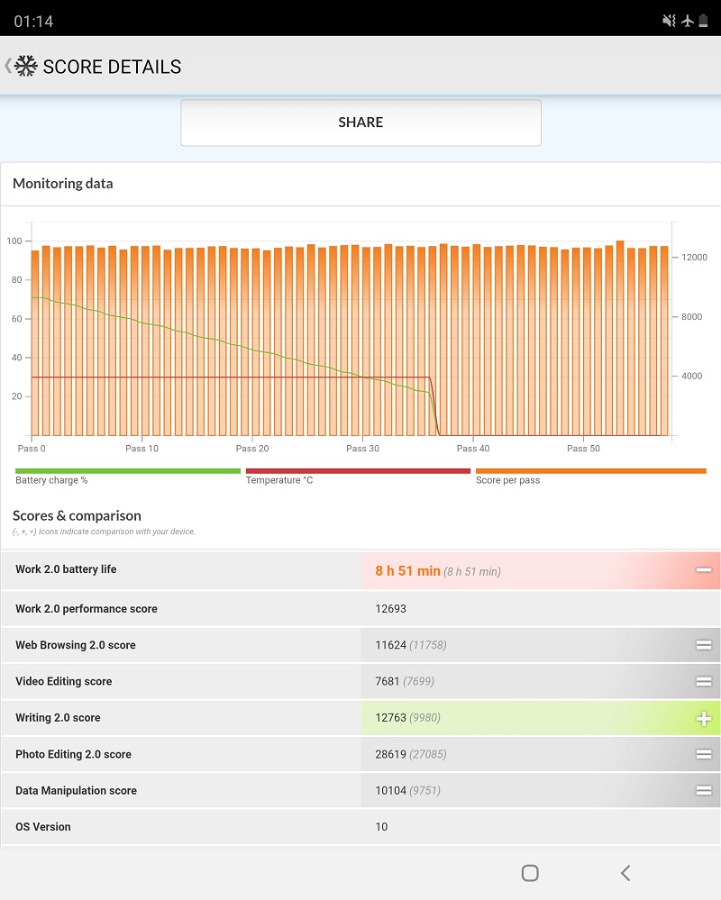This screenshot has height=900, width=721.
Task: Select the Battery charge % legend entry
Action: (x=127, y=477)
